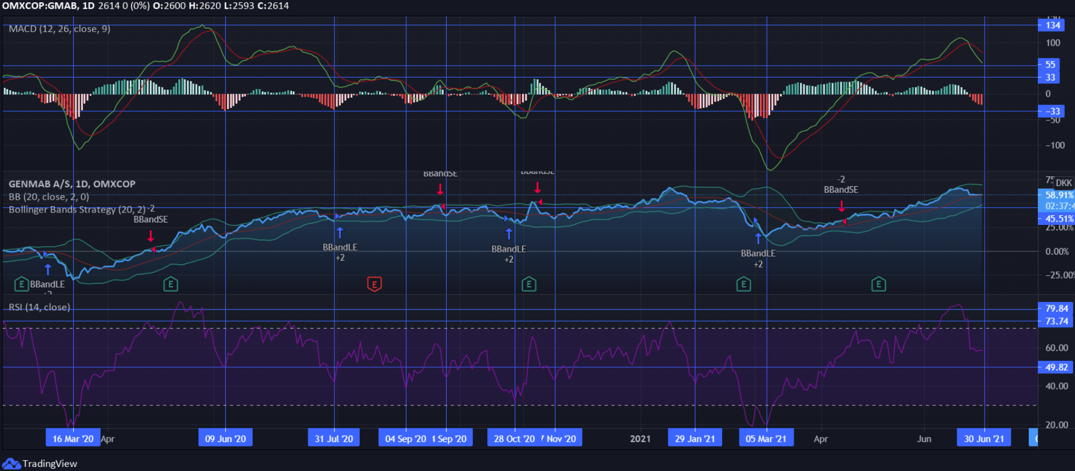Viewport: 1075px width, 471px height.
Task: Click the red earnings E marker
Action: 374,284
